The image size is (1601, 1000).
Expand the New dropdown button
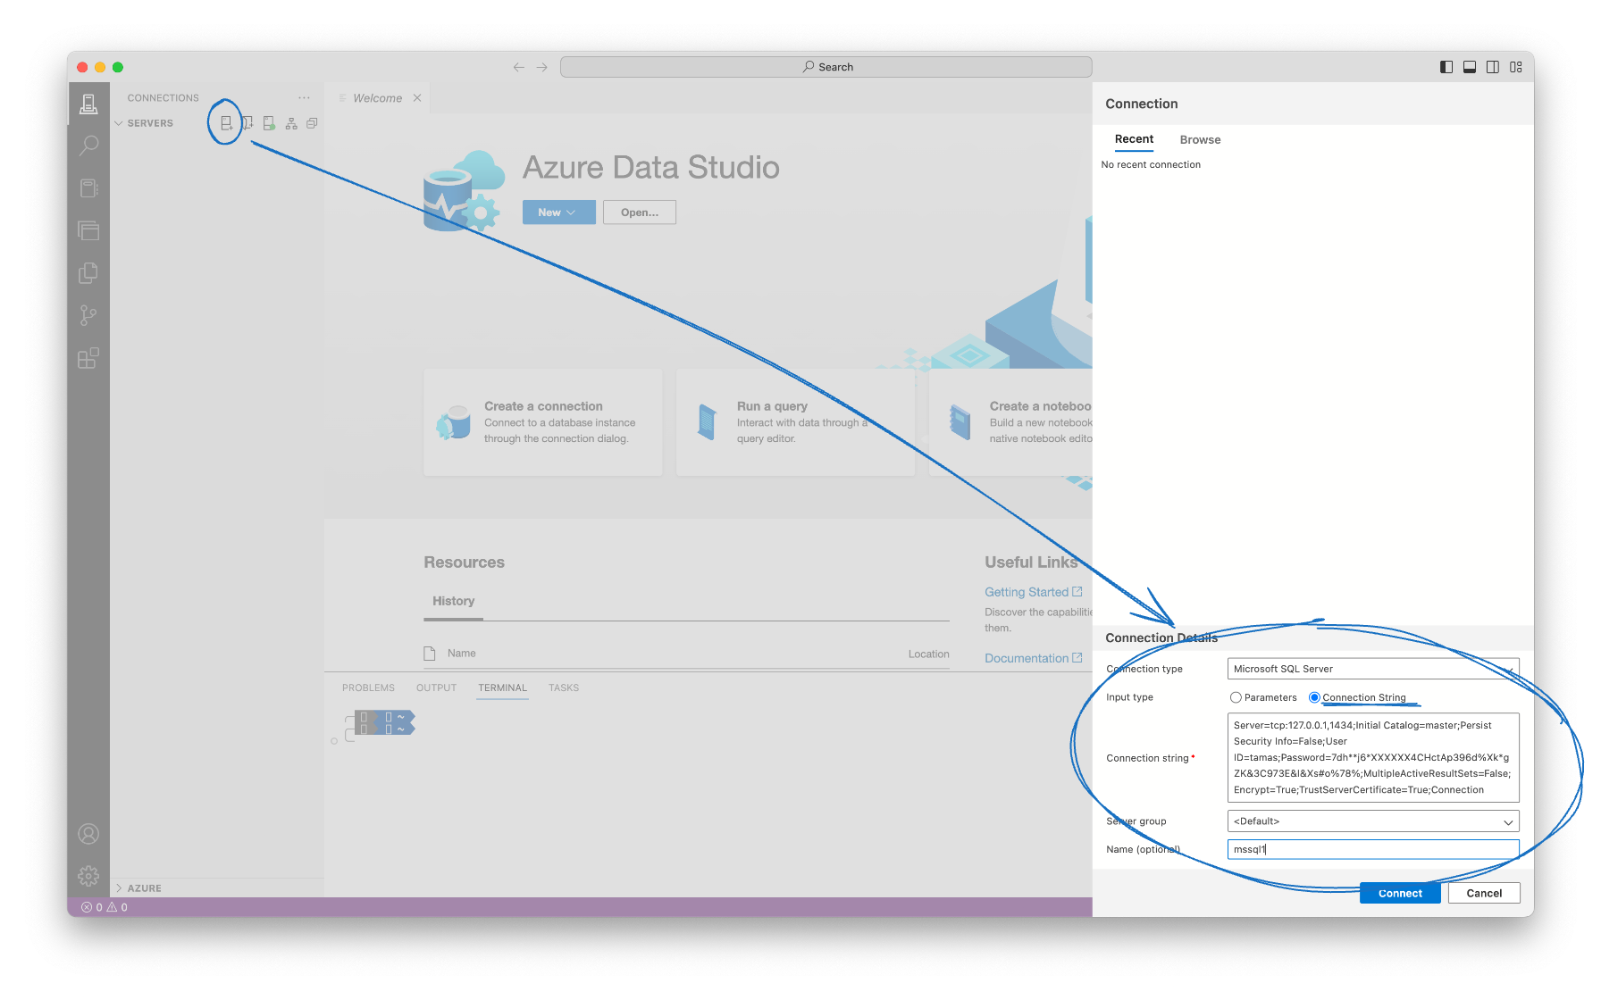[558, 212]
